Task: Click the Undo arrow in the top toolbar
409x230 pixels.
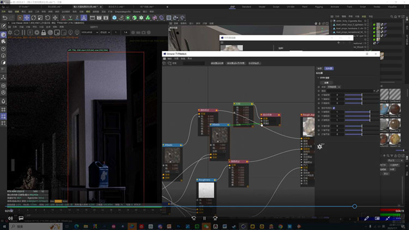Action: pyautogui.click(x=5, y=17)
